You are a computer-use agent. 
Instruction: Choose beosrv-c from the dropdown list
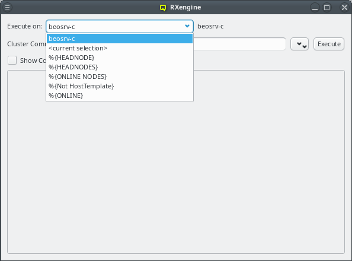120,39
